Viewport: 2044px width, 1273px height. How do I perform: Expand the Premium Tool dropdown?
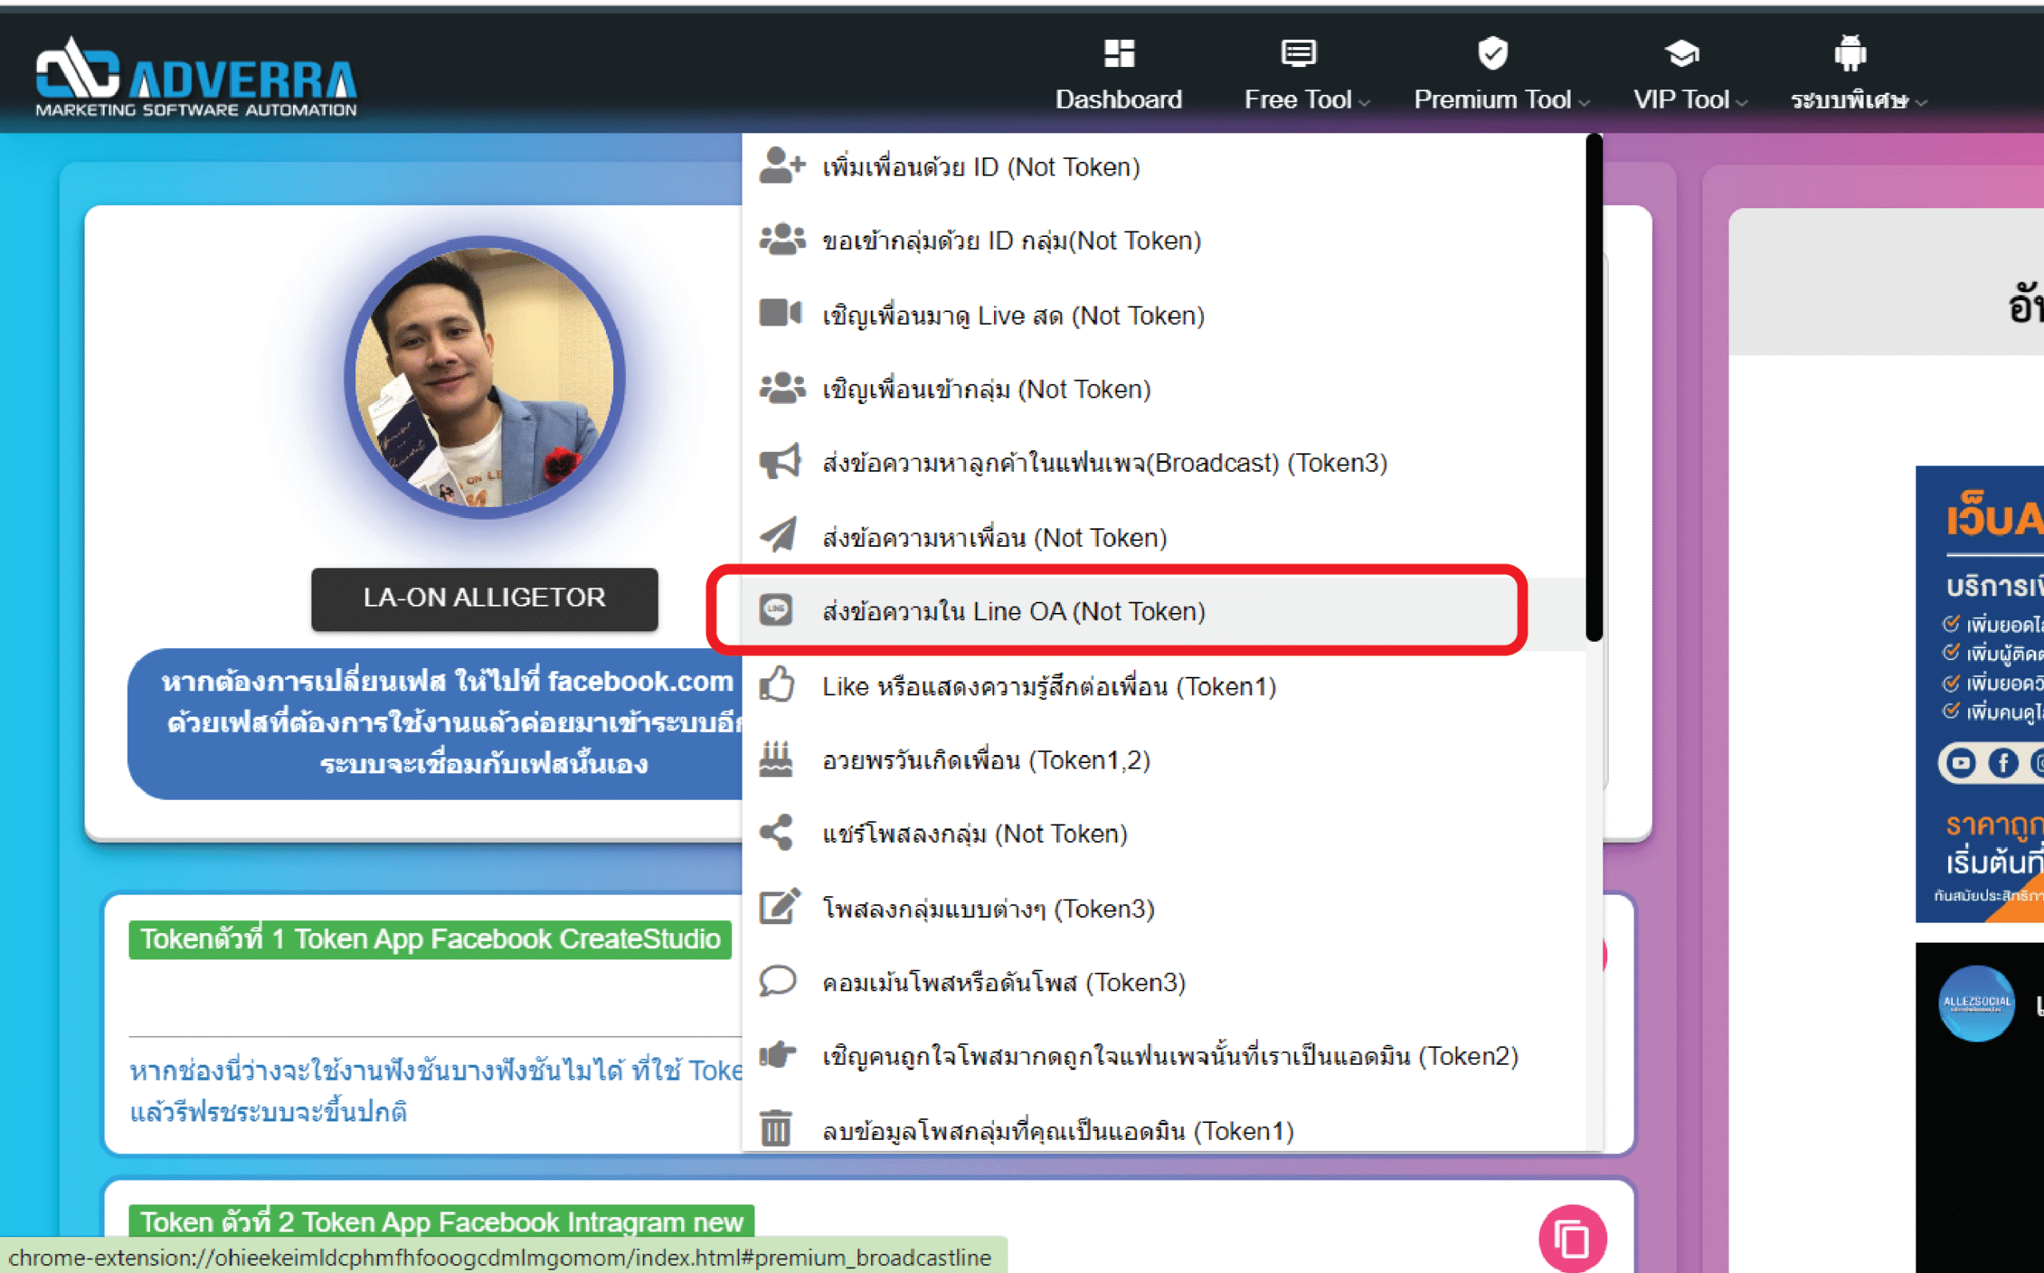point(1501,99)
